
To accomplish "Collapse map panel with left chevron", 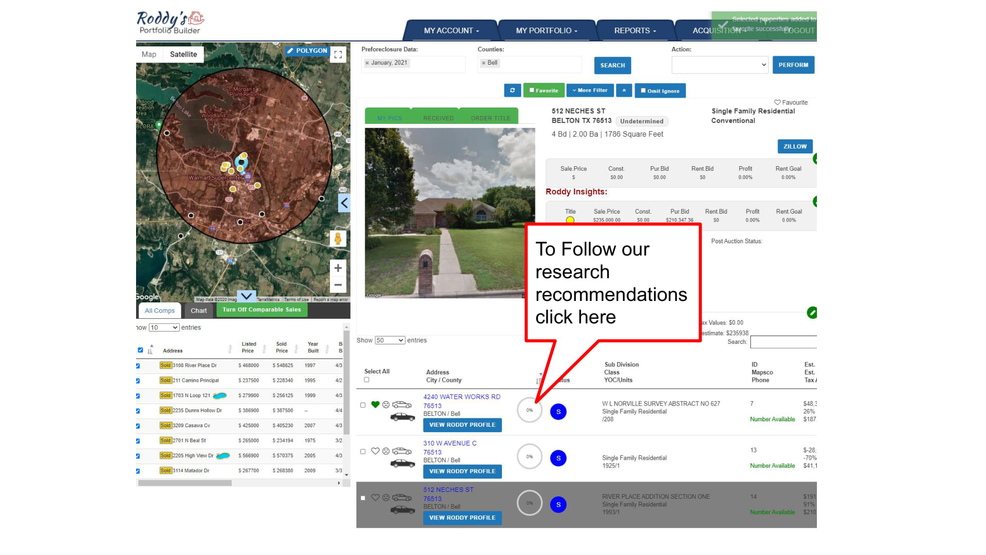I will 344,203.
